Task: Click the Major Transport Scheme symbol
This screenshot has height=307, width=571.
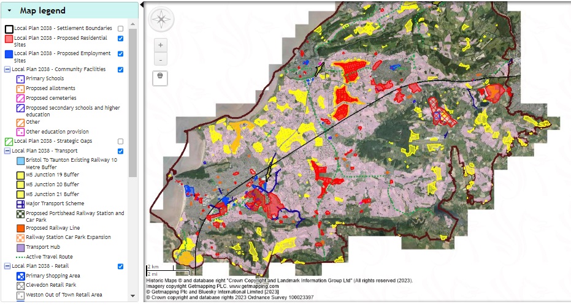Action: [x=20, y=203]
